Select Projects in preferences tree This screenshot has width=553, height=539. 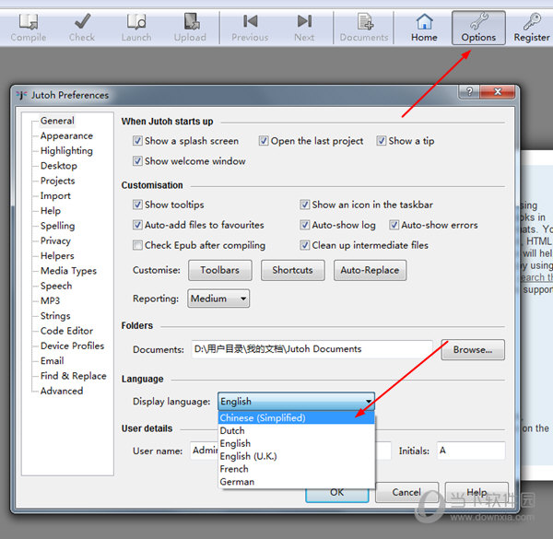coord(58,181)
